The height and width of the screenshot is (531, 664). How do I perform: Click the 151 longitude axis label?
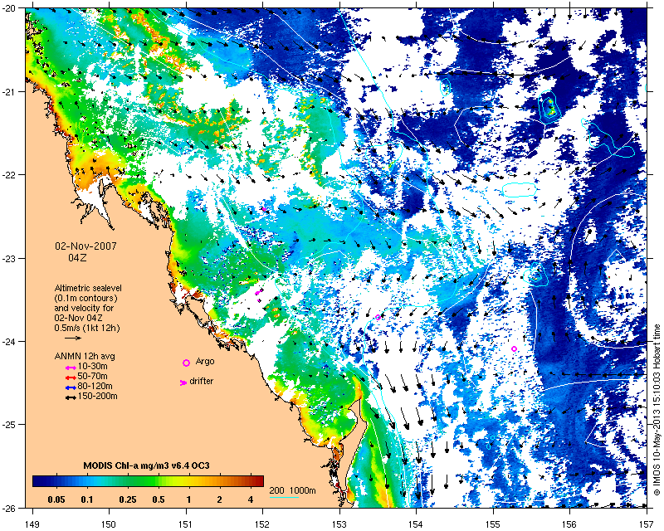186,524
